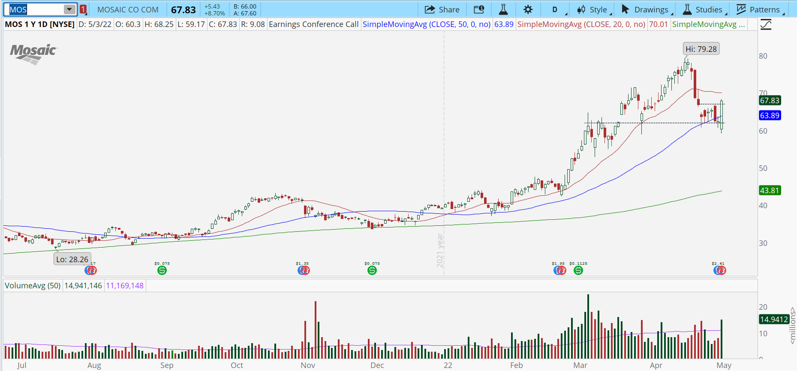Click the Mar label on the time axis
The image size is (797, 371).
(580, 365)
